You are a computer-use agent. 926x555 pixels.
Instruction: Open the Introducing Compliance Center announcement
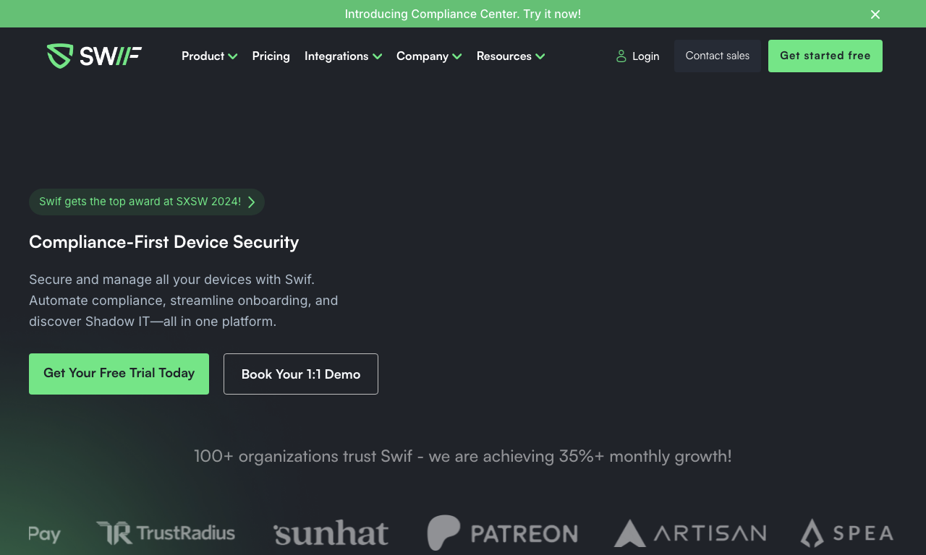pos(463,14)
